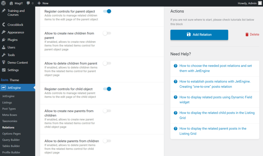Go to Options Pages submenu
The width and height of the screenshot is (263, 156).
point(11,133)
